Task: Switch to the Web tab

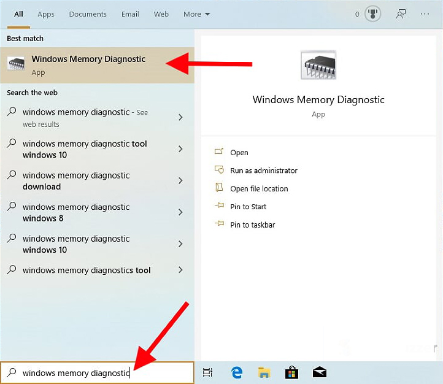Action: [161, 14]
